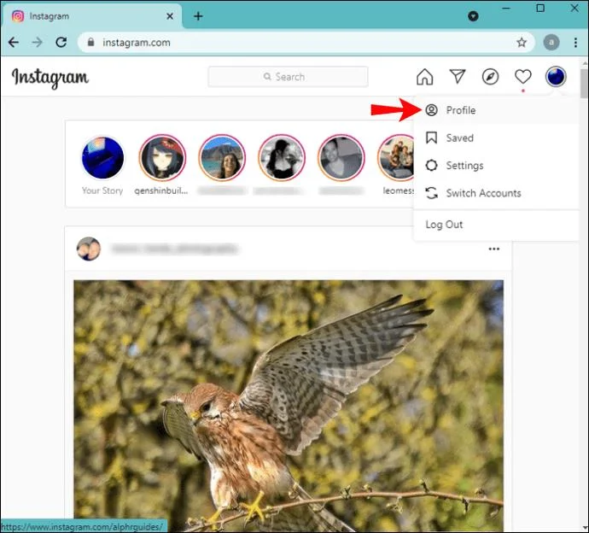The width and height of the screenshot is (589, 533).
Task: Go back in browser
Action: 14,42
